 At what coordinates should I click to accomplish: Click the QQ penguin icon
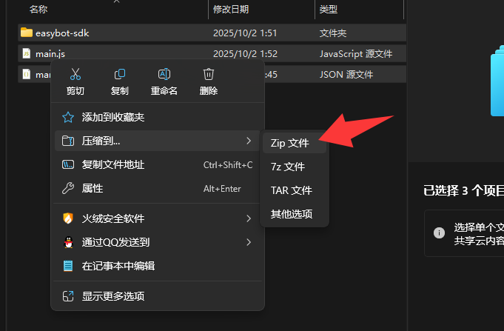(x=68, y=242)
